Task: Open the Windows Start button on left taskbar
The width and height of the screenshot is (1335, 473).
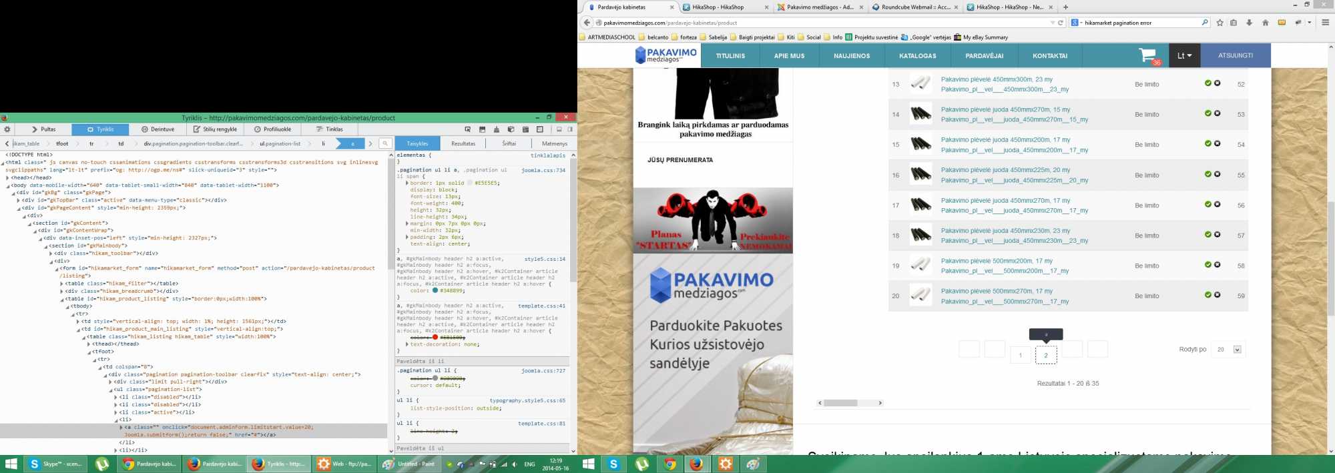Action: click(x=11, y=464)
